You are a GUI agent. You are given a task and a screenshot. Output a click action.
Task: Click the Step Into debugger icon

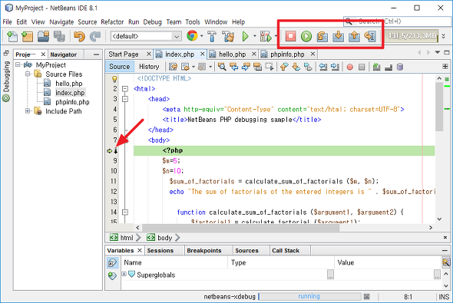(338, 36)
